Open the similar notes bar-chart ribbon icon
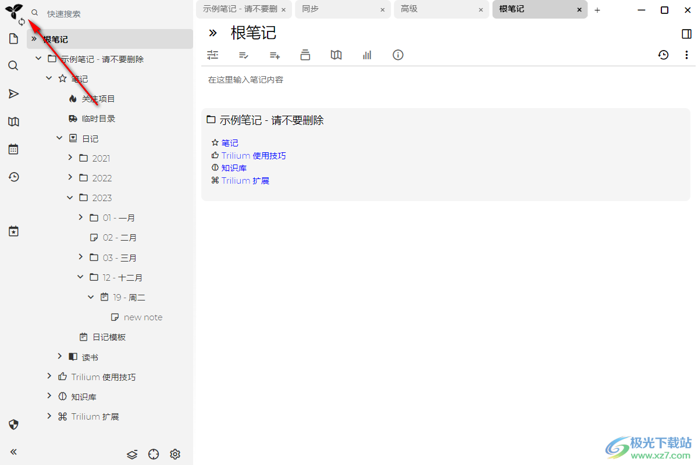 (367, 55)
